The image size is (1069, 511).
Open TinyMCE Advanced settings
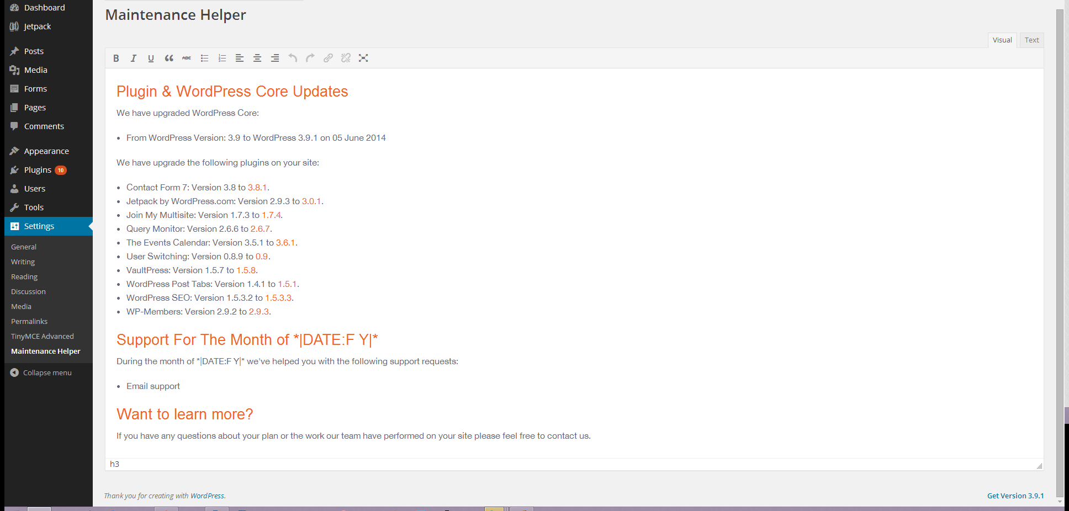click(43, 337)
